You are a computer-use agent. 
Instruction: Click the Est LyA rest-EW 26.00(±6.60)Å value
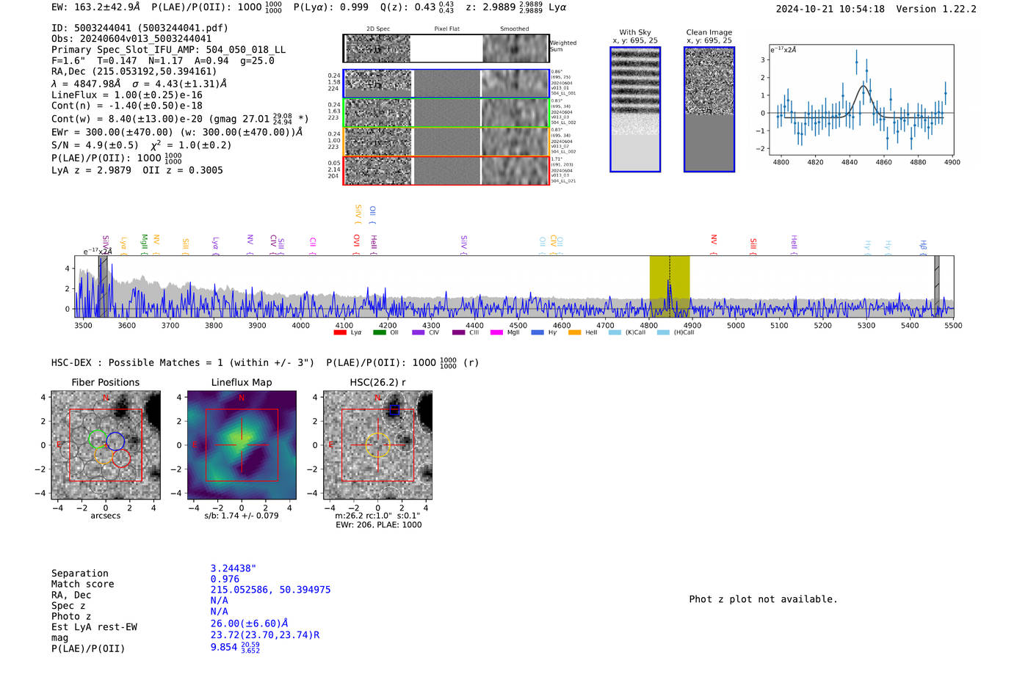pos(249,623)
